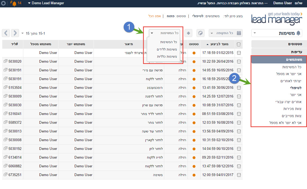
Task: Select משימות ללידים from the dropdown list
Action: (167, 49)
